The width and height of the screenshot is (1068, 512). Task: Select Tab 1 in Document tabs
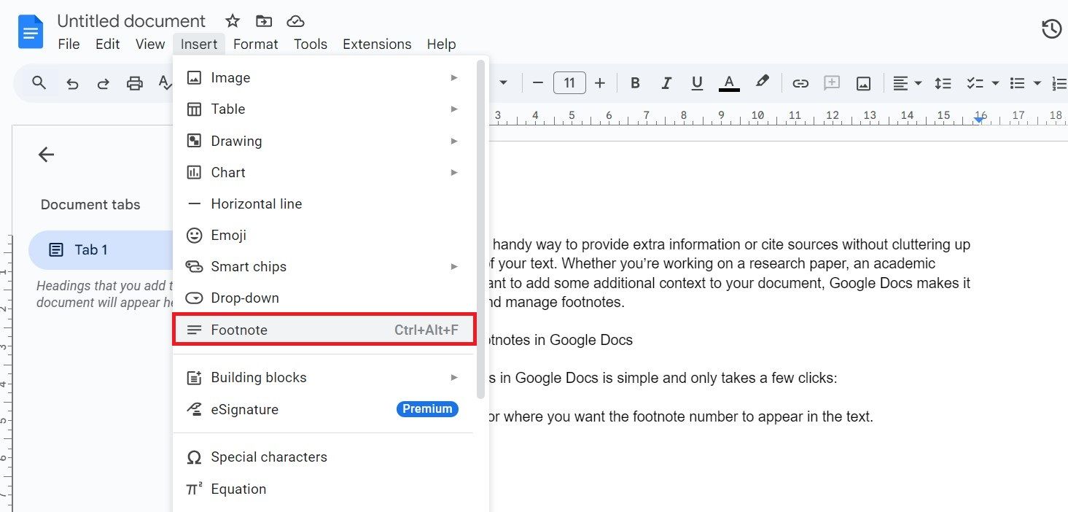91,249
